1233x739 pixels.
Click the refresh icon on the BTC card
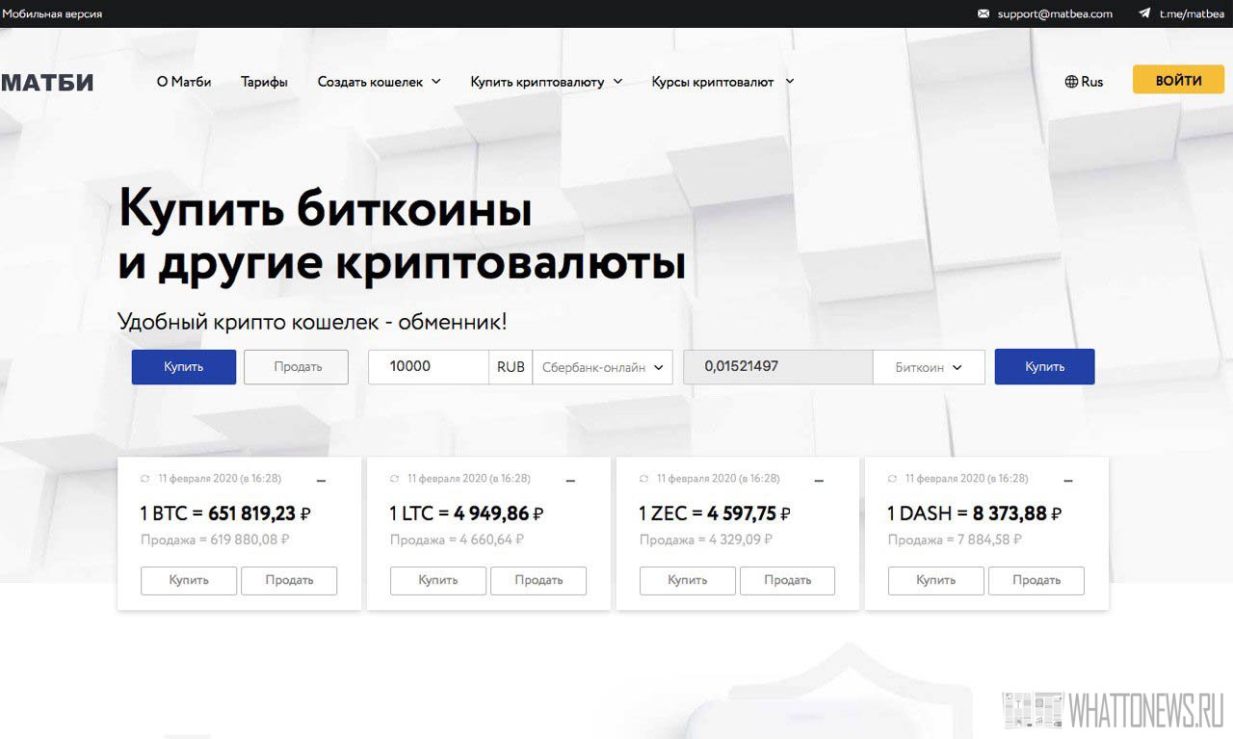[144, 479]
